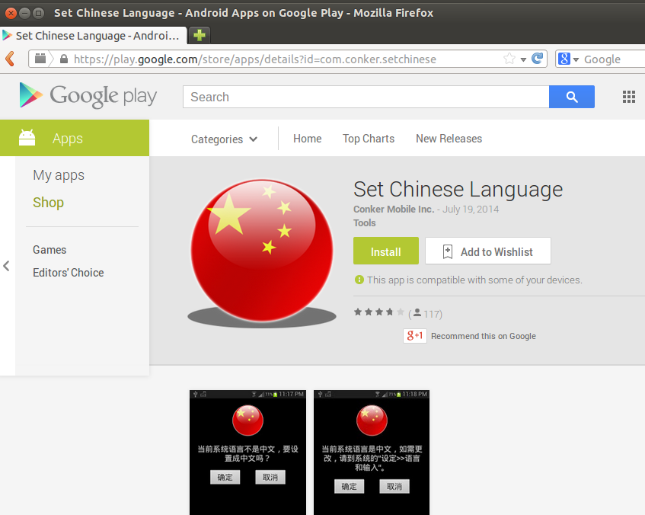Open the Google apps grid icon
645x515 pixels.
tap(628, 97)
